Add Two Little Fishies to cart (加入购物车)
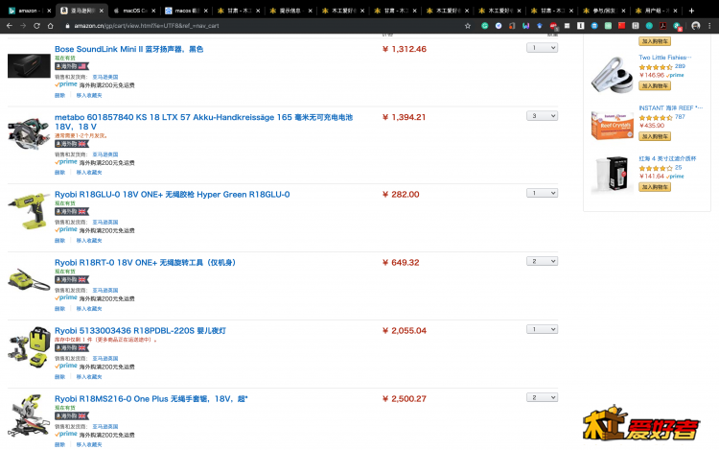This screenshot has width=719, height=450. (x=655, y=85)
